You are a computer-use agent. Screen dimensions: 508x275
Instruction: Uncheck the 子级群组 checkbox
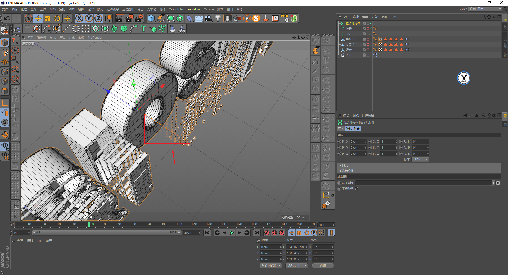click(x=357, y=189)
